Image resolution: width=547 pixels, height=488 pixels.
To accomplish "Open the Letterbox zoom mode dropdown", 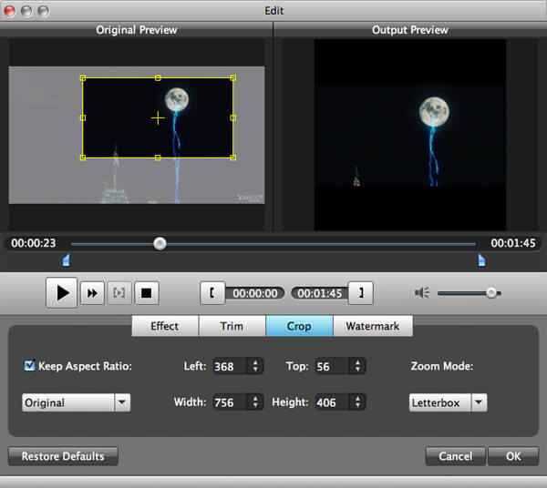I will coord(448,402).
